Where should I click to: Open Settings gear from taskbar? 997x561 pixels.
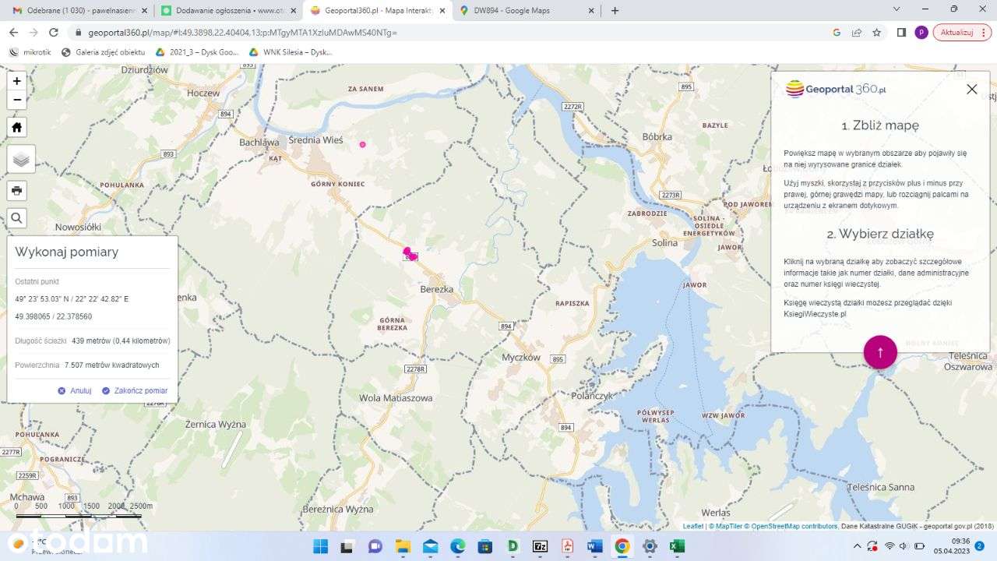pos(650,546)
